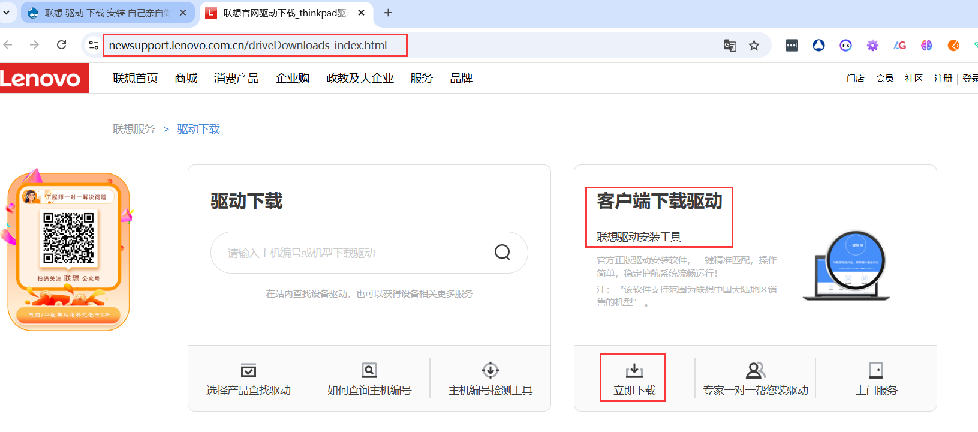Open 商城 navigation item

click(186, 78)
